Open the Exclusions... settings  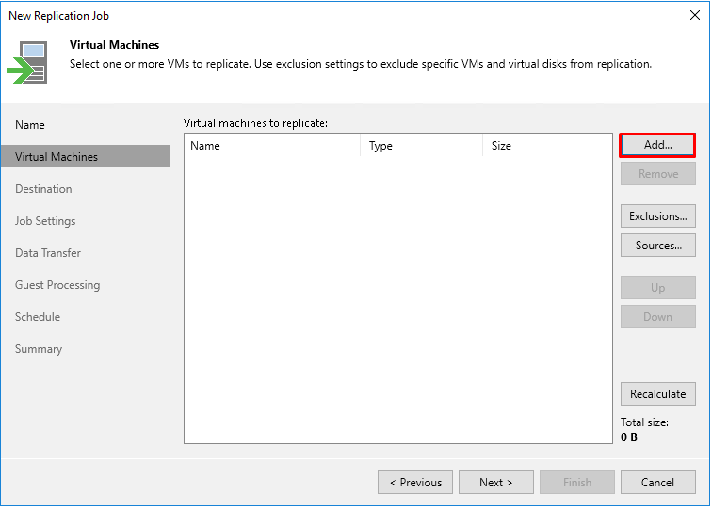tap(658, 216)
